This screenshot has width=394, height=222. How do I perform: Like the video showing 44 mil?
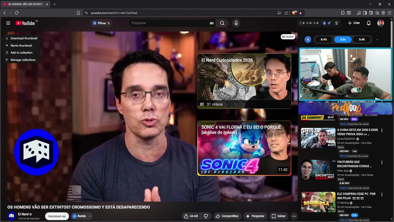191,216
